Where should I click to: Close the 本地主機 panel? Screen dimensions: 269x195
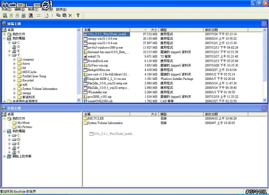pos(264,108)
